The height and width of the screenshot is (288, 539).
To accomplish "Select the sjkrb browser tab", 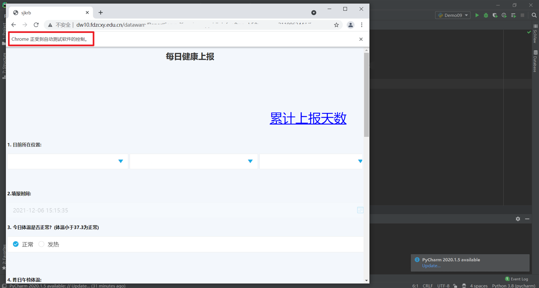I will coord(51,13).
